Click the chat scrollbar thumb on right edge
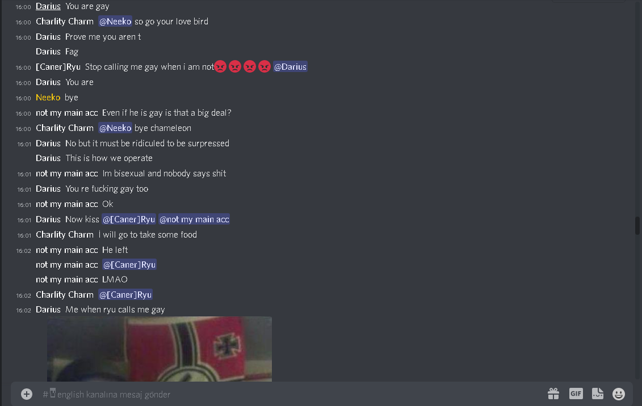This screenshot has height=406, width=642. click(x=637, y=226)
